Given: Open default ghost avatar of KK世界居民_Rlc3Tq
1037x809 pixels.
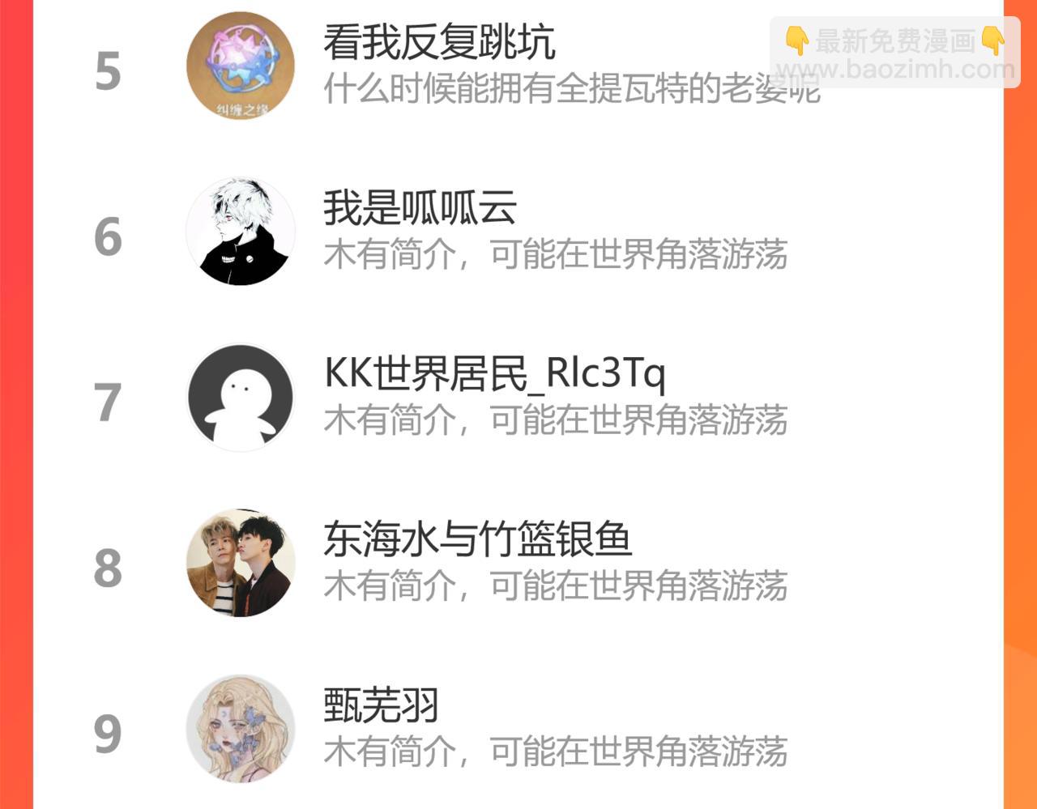Looking at the screenshot, I should click(241, 398).
